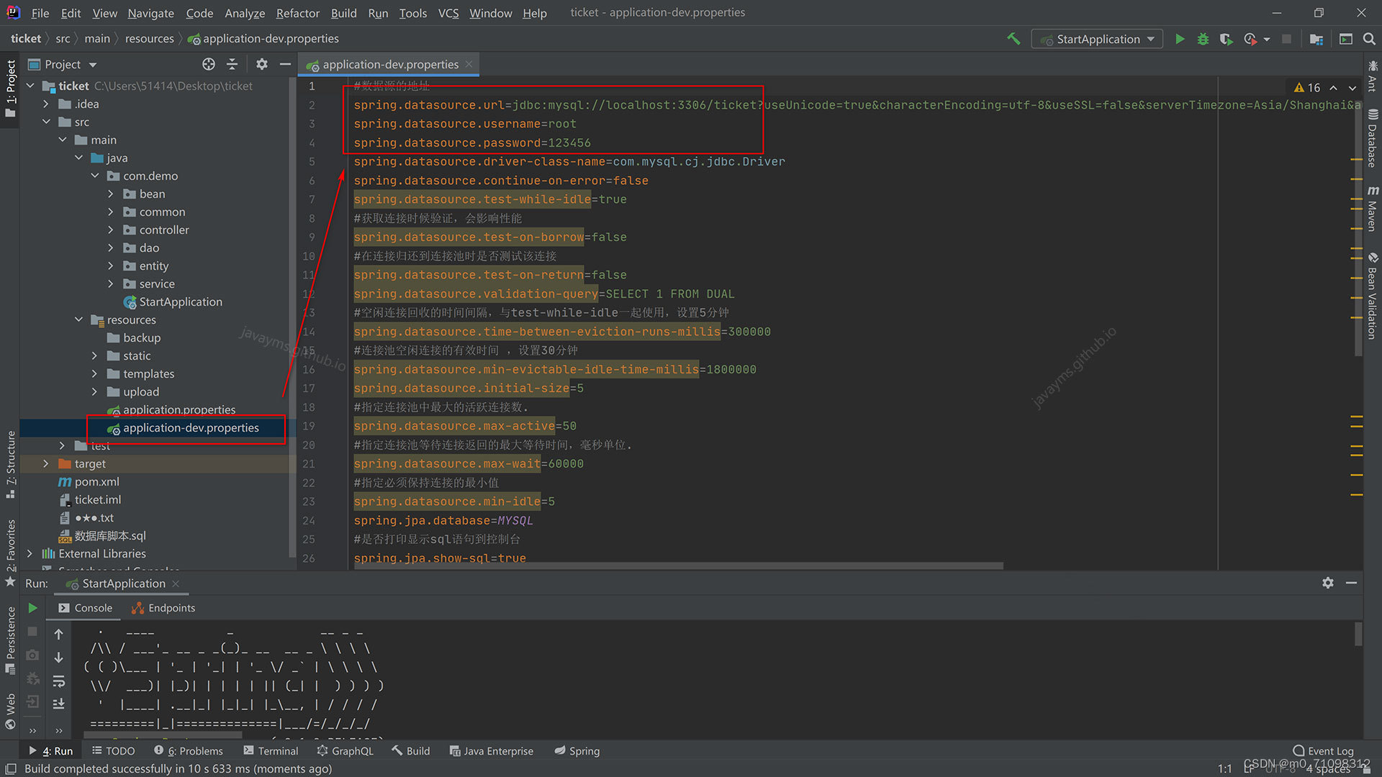The width and height of the screenshot is (1382, 777).
Task: Open the Event Log
Action: 1323,750
